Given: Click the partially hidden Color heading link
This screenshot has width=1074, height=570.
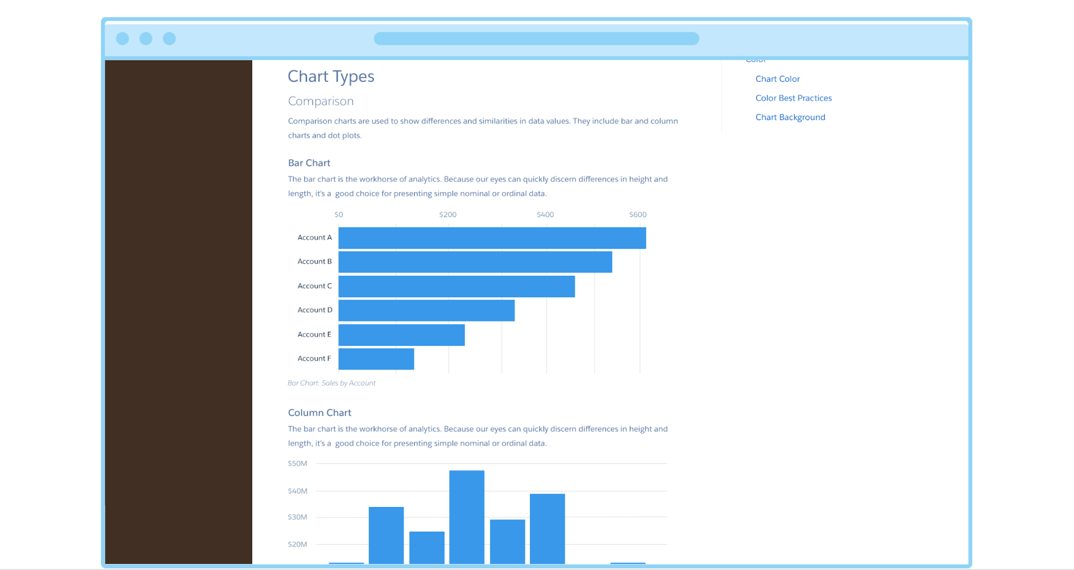Looking at the screenshot, I should (755, 61).
